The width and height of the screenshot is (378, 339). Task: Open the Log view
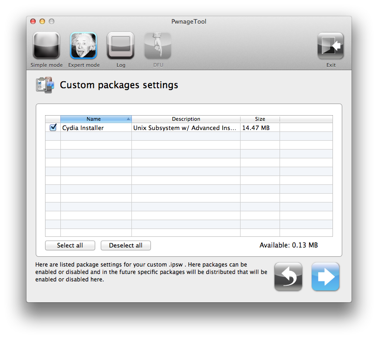coord(121,46)
